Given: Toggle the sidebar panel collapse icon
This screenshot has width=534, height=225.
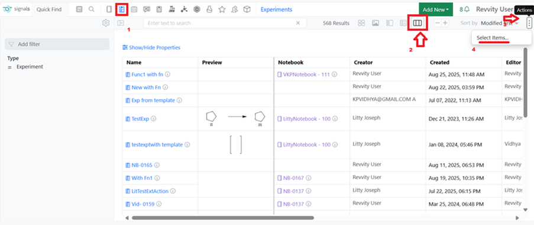Looking at the screenshot, I should click(121, 23).
